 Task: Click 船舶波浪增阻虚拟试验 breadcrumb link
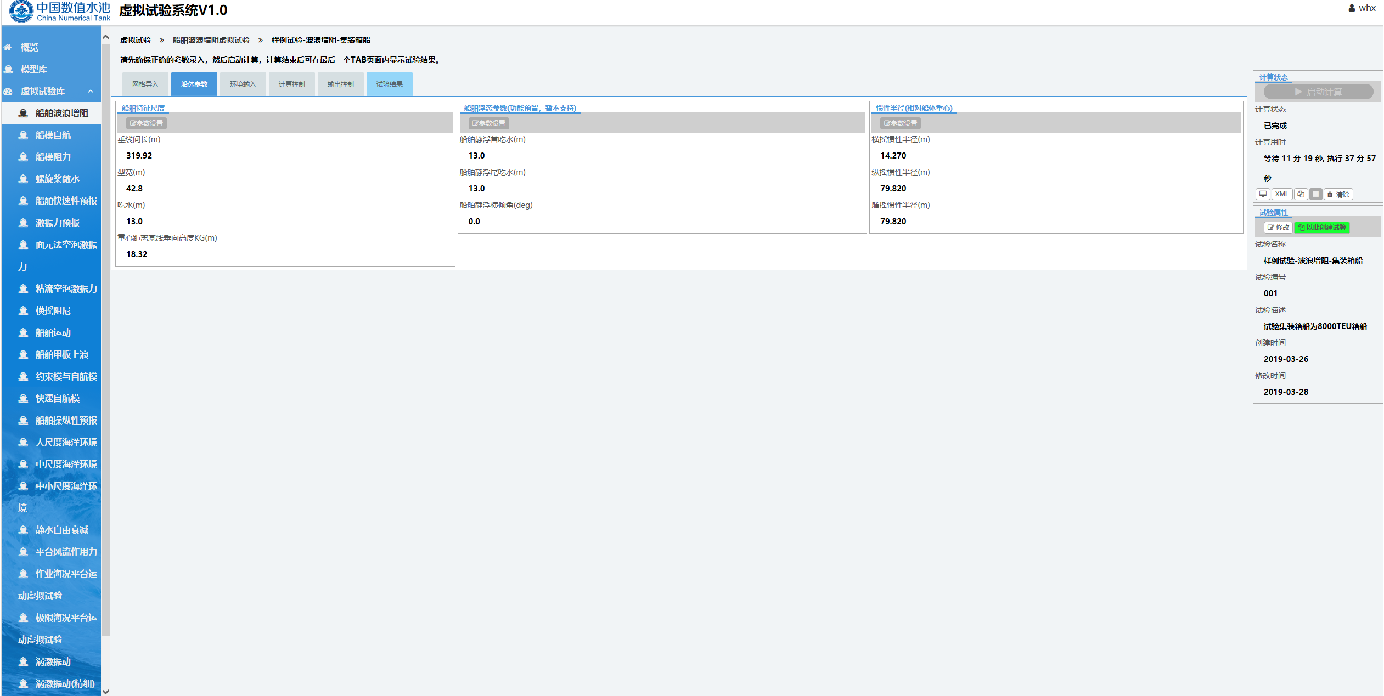211,40
